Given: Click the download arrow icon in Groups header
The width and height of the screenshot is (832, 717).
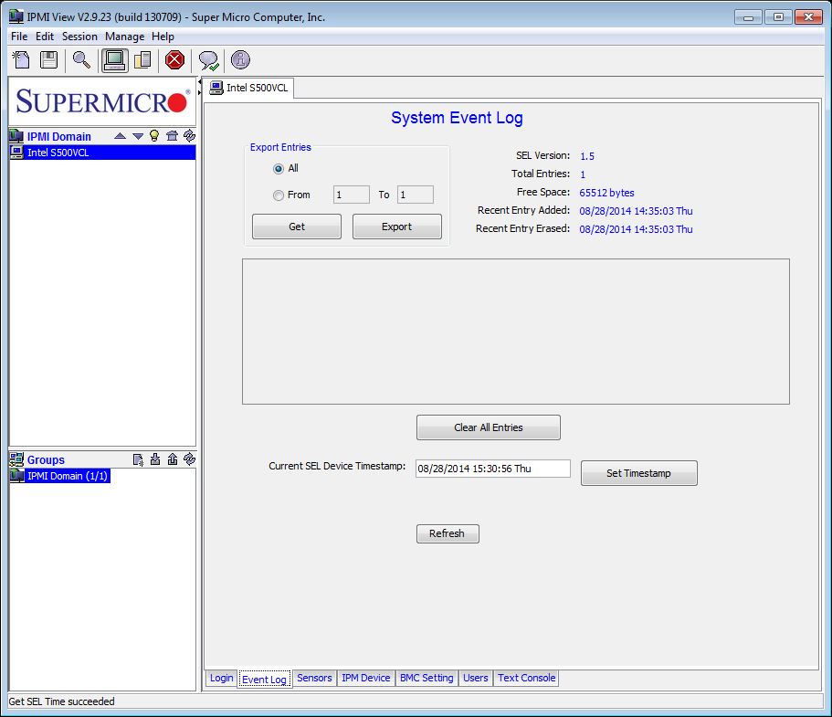Looking at the screenshot, I should 155,459.
